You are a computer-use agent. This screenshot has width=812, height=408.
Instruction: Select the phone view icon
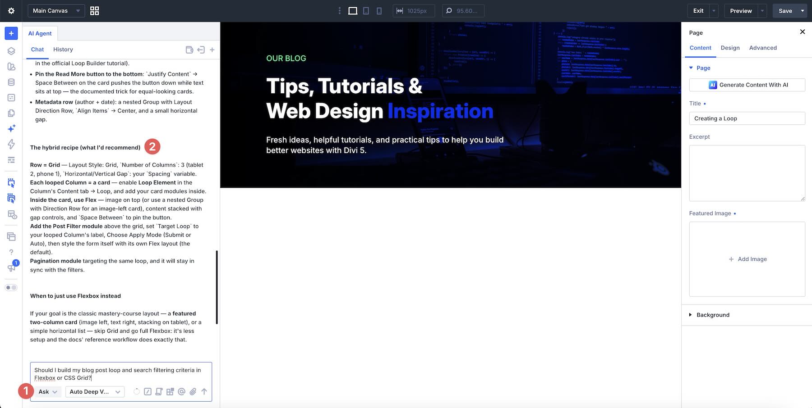[379, 11]
